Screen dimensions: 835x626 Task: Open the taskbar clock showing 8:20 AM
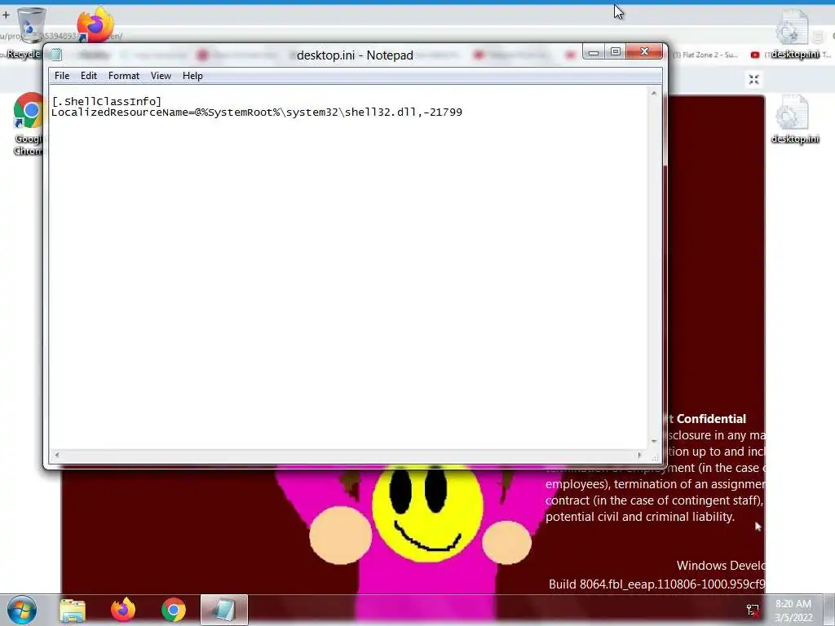(793, 611)
